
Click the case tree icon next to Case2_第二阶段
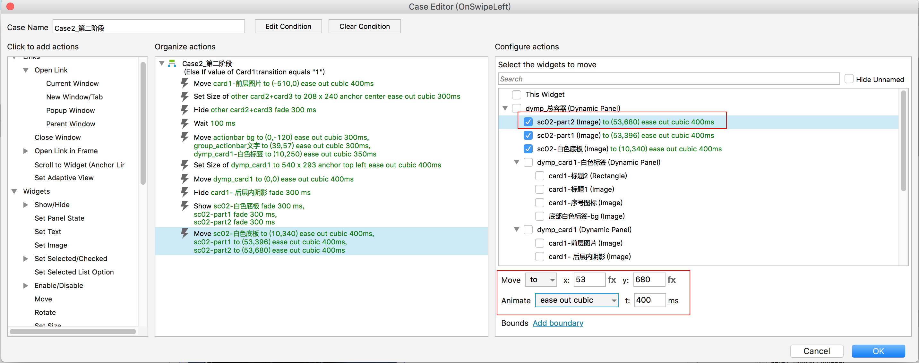tap(172, 63)
